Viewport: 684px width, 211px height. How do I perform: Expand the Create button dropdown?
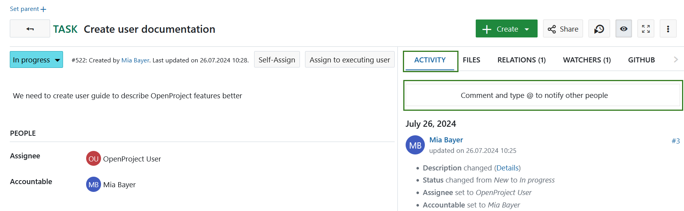pos(527,29)
